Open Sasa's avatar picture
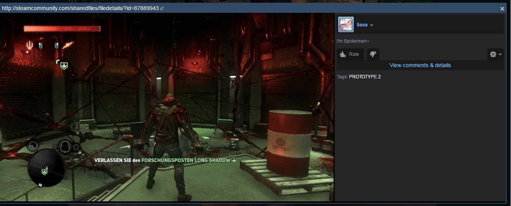This screenshot has width=511, height=206. [x=346, y=24]
